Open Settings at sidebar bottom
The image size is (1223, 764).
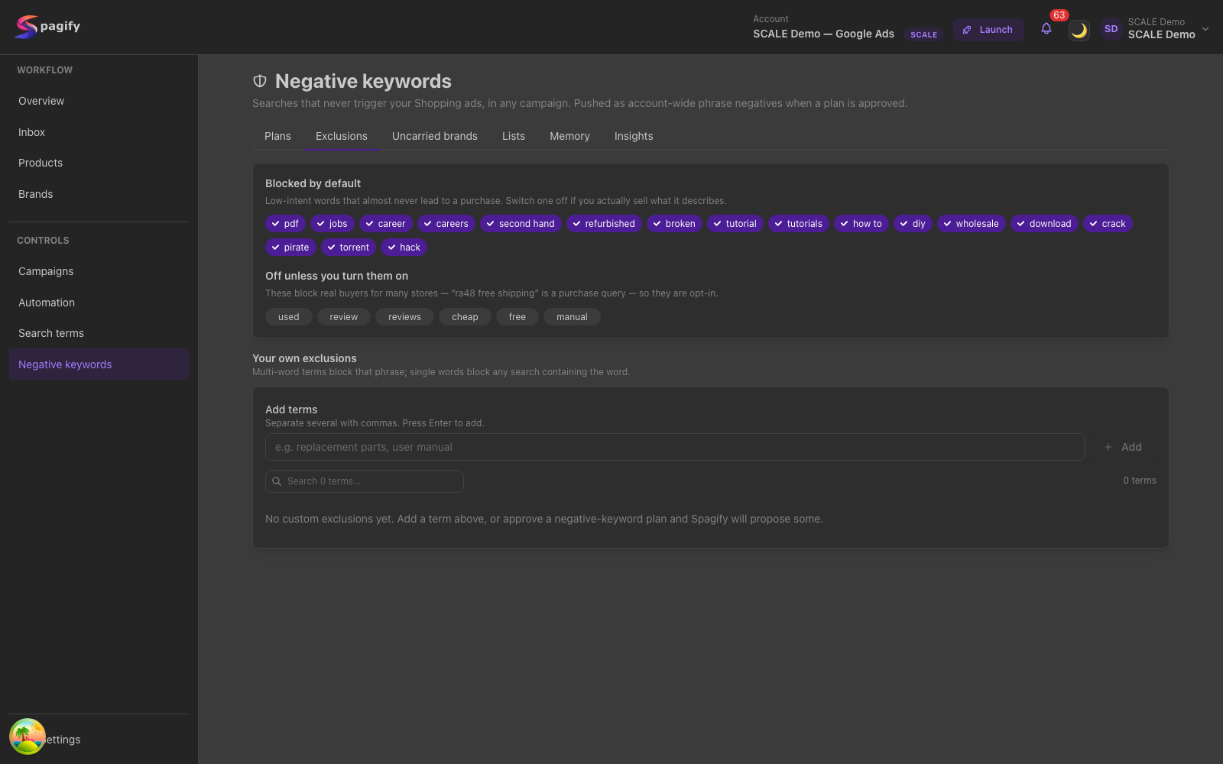[99, 740]
